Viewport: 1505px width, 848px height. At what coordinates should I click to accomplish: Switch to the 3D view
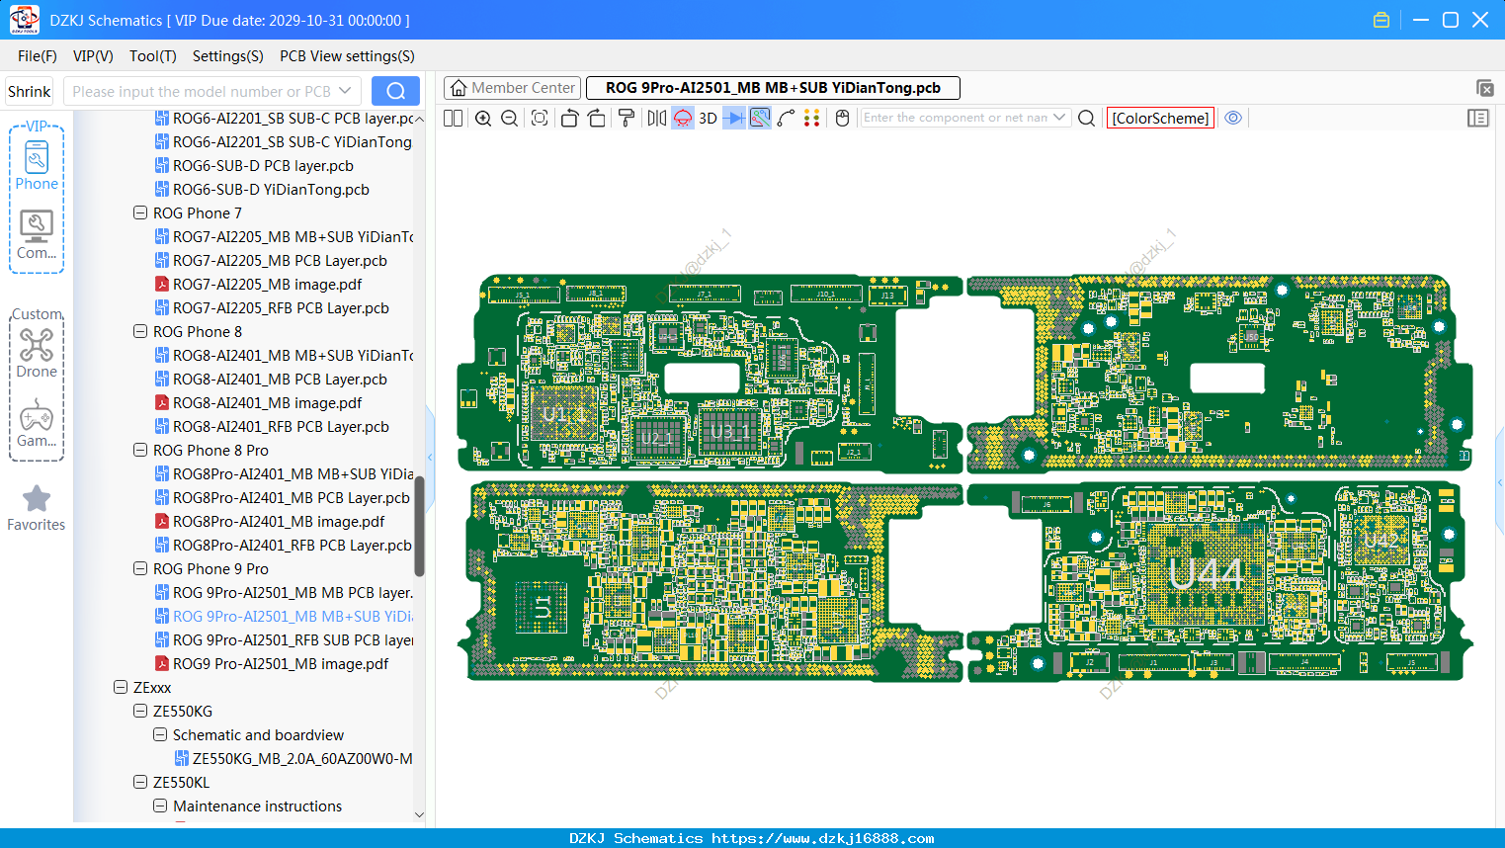(708, 119)
